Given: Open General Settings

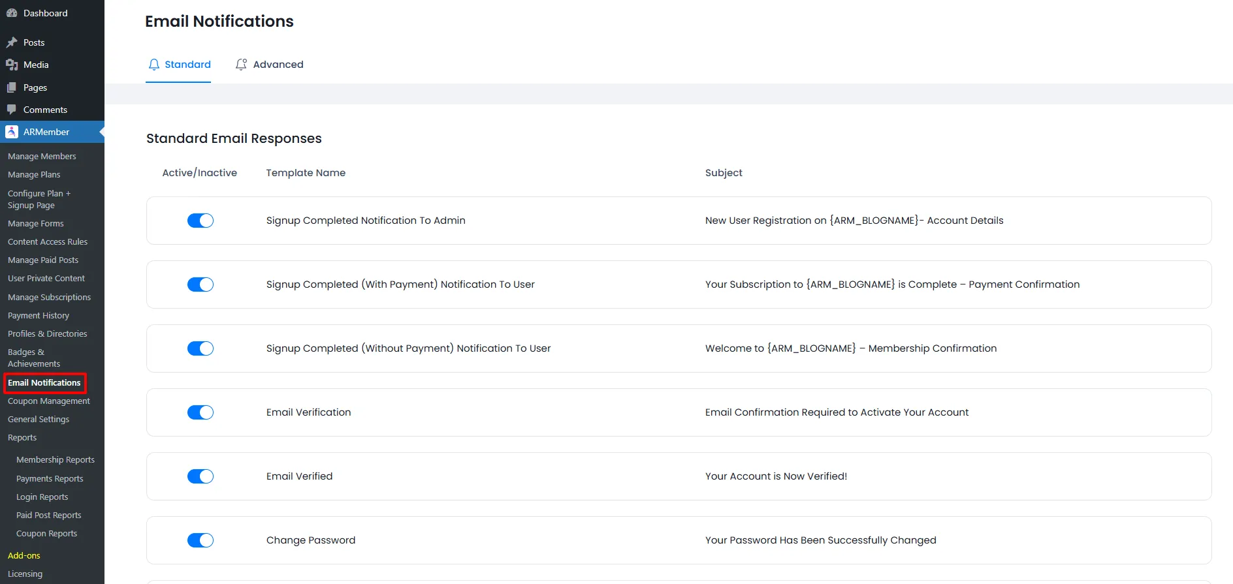Looking at the screenshot, I should pyautogui.click(x=39, y=420).
